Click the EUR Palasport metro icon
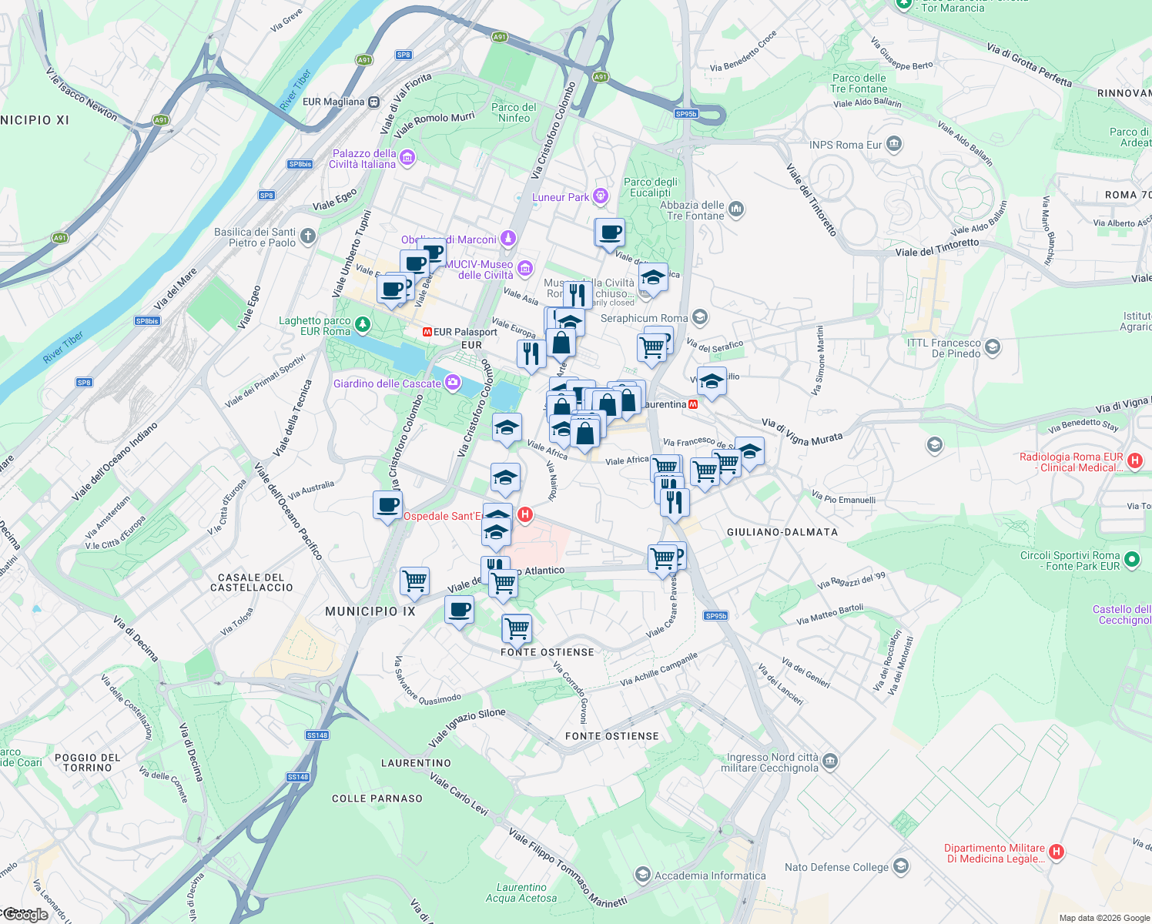This screenshot has height=924, width=1152. click(x=427, y=333)
